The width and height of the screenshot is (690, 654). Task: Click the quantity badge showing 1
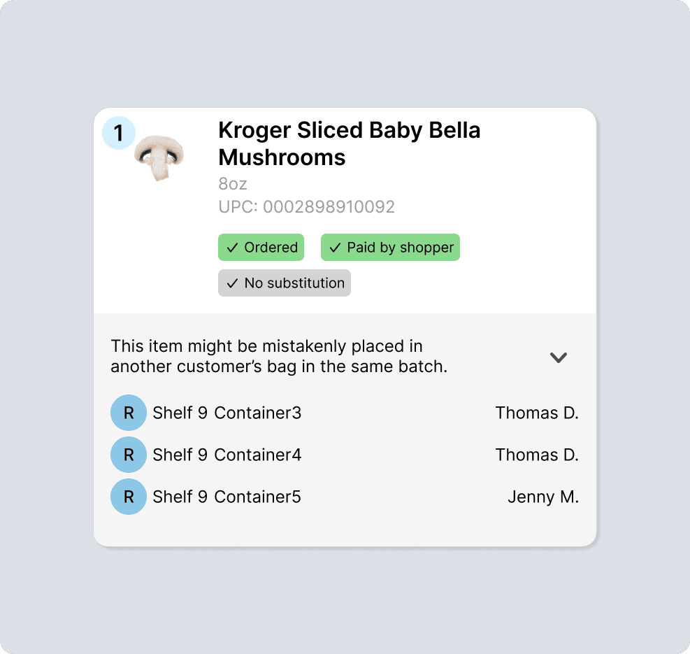click(x=119, y=133)
